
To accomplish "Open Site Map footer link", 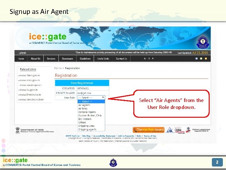I will 87,136.
